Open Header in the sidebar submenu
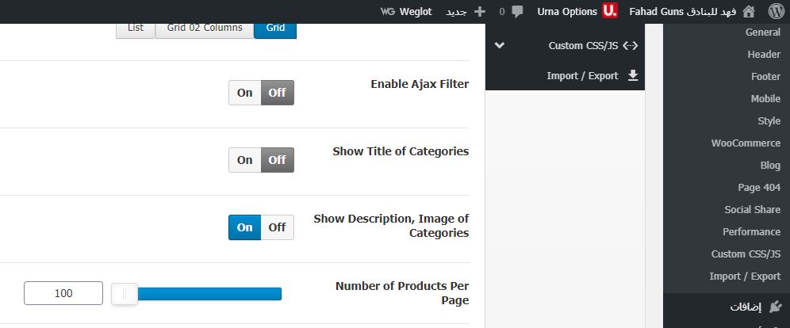Viewport: 790px width, 328px height. [x=764, y=55]
